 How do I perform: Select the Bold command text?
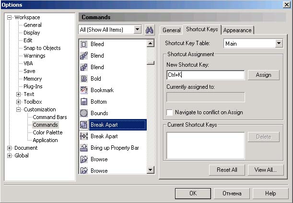coord(96,79)
